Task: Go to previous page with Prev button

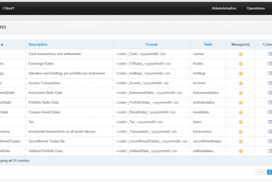Action: point(259,172)
